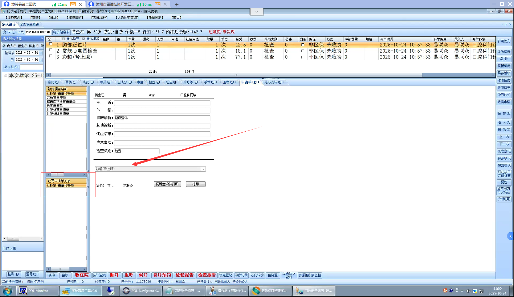514x297 pixels.
Task: Click the 保存 button in right panel
Action: click(504, 113)
